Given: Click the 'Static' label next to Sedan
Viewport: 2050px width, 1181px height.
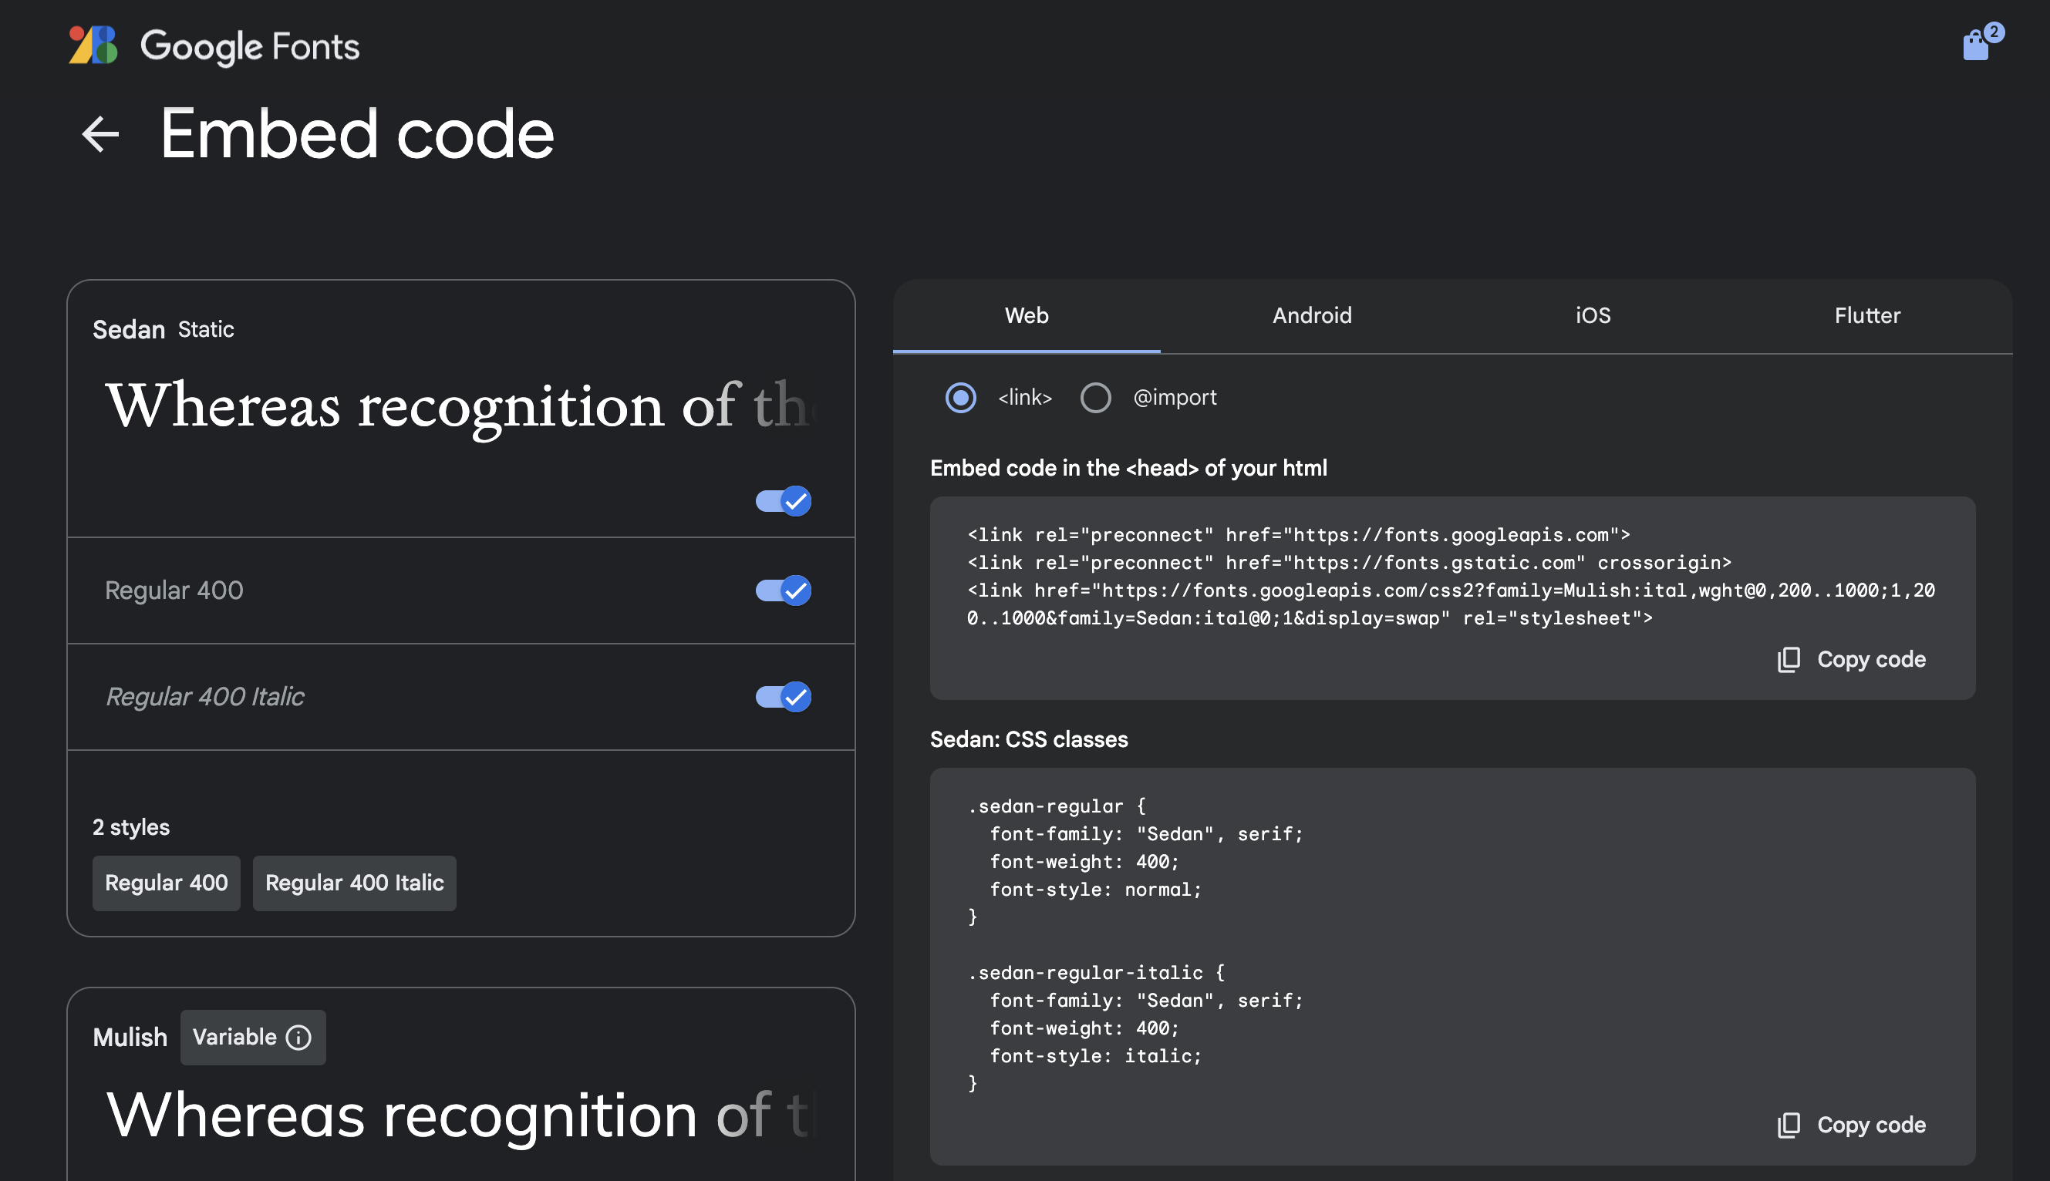Looking at the screenshot, I should pos(206,329).
